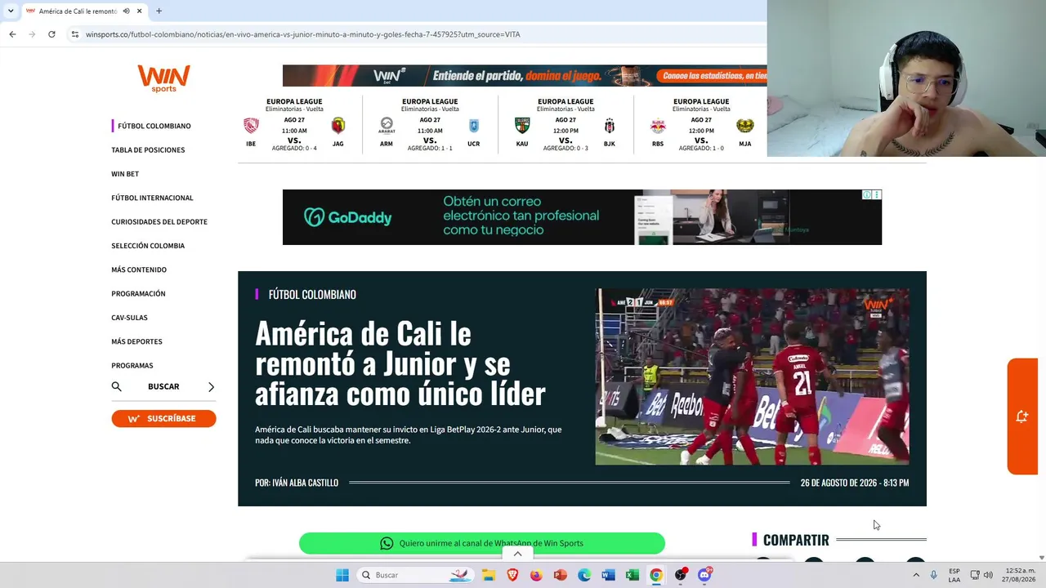Expand the bottom panel with up chevron
The width and height of the screenshot is (1046, 588).
click(x=517, y=554)
